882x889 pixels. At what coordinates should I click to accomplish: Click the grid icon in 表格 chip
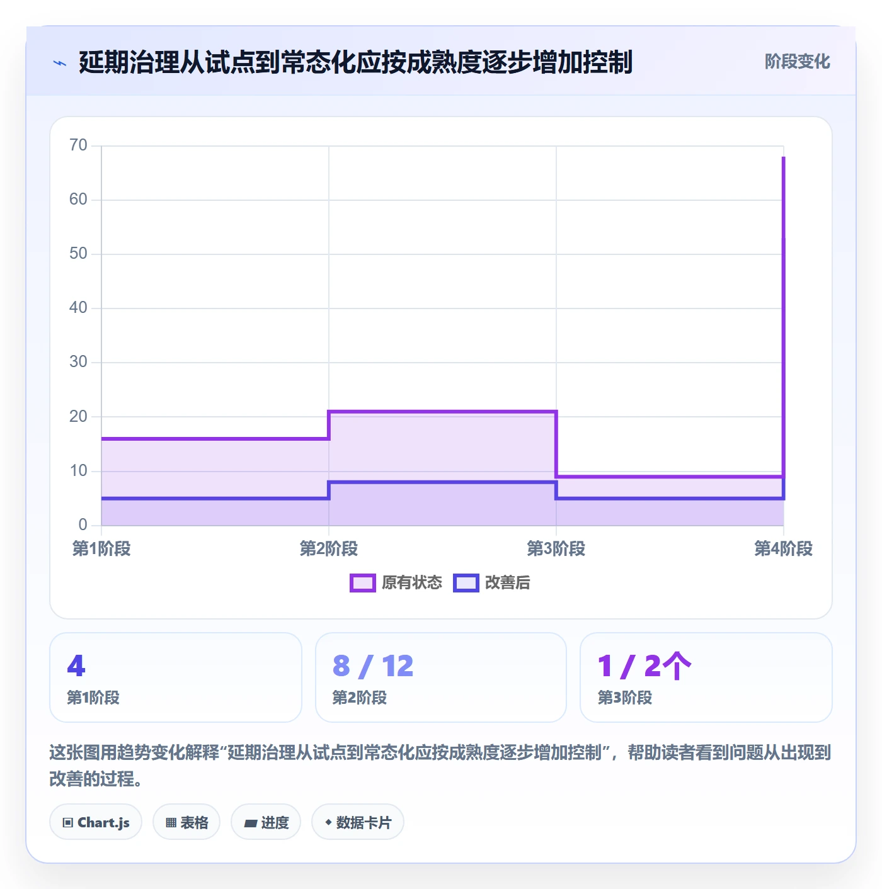click(x=171, y=823)
